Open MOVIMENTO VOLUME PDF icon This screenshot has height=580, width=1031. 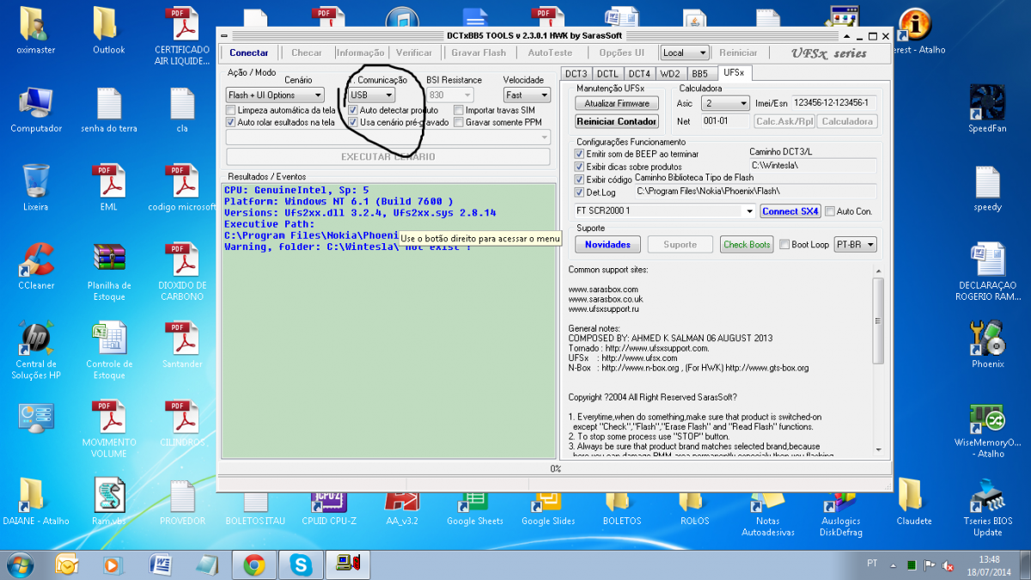pyautogui.click(x=109, y=430)
